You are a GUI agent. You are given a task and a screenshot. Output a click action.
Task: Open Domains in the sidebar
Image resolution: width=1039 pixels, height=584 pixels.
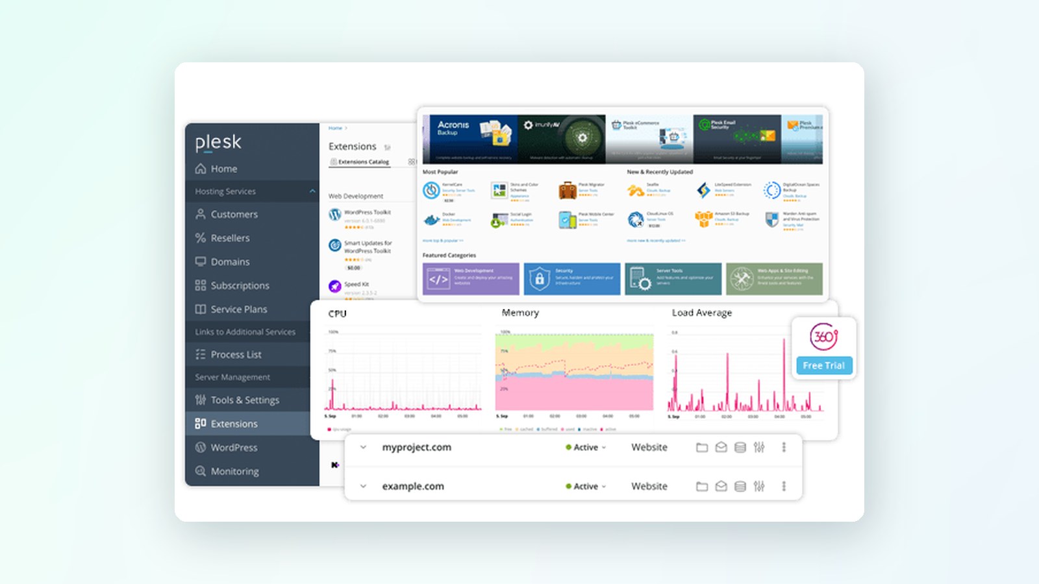click(252, 262)
